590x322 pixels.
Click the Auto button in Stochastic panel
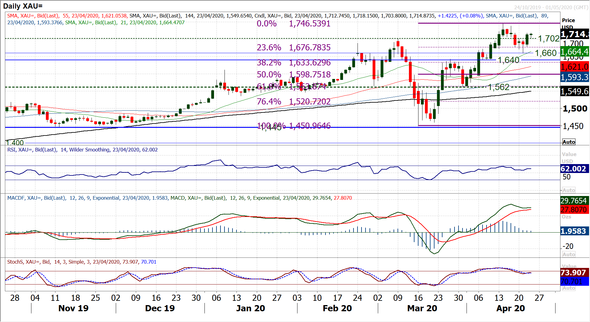coord(569,288)
